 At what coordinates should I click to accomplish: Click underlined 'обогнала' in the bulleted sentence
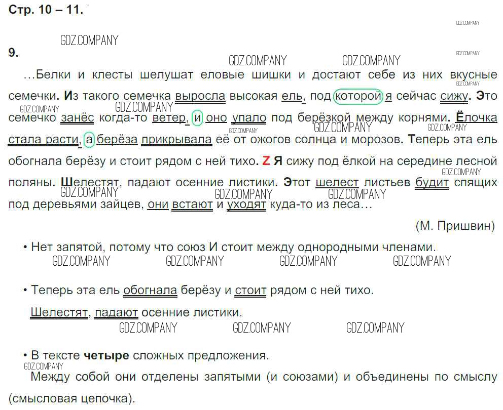(150, 291)
